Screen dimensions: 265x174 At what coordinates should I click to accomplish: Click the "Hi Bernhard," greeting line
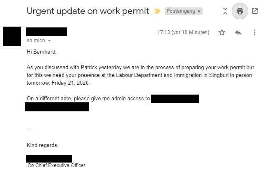point(41,52)
